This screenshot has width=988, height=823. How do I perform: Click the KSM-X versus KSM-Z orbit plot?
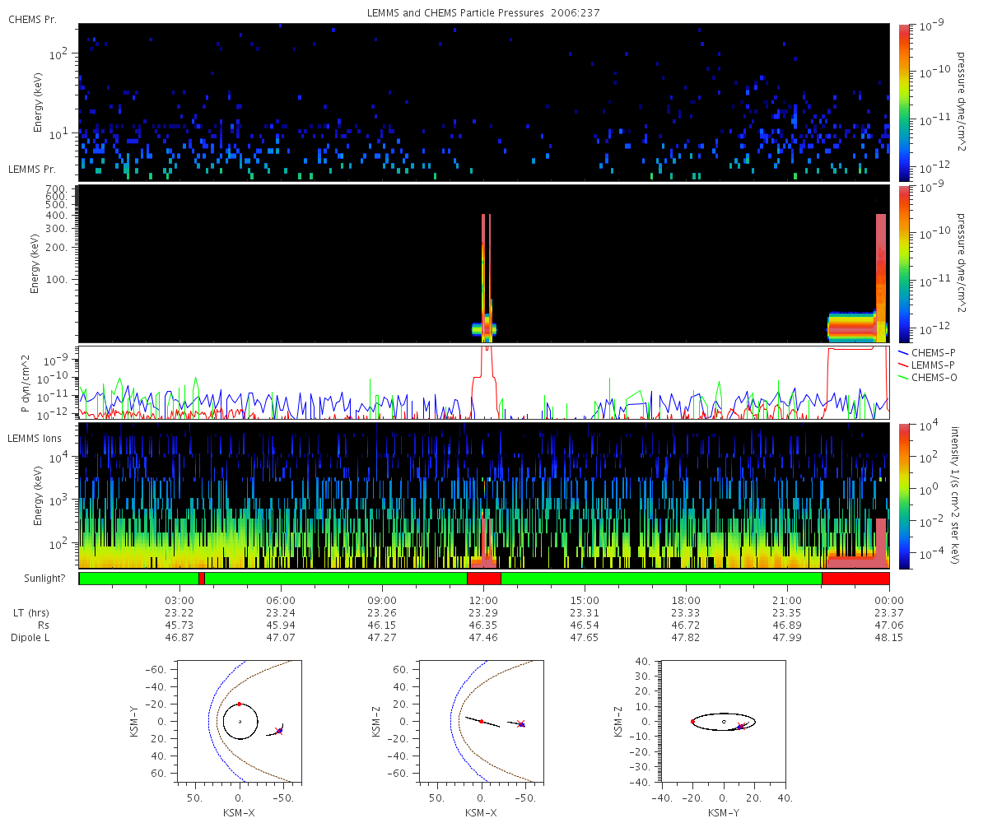point(481,720)
